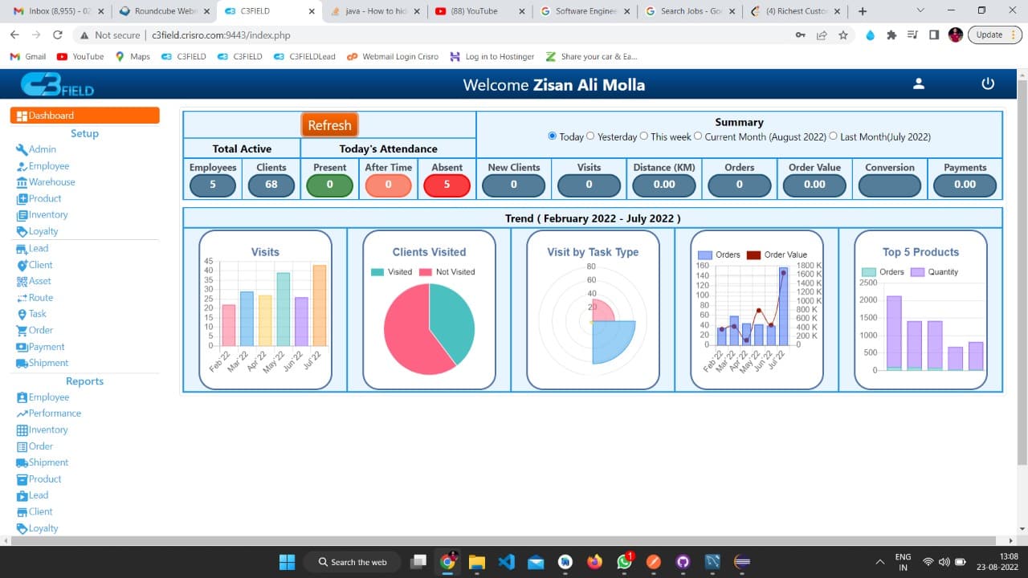Click the C3FIELD logo
The image size is (1028, 578).
tap(58, 85)
